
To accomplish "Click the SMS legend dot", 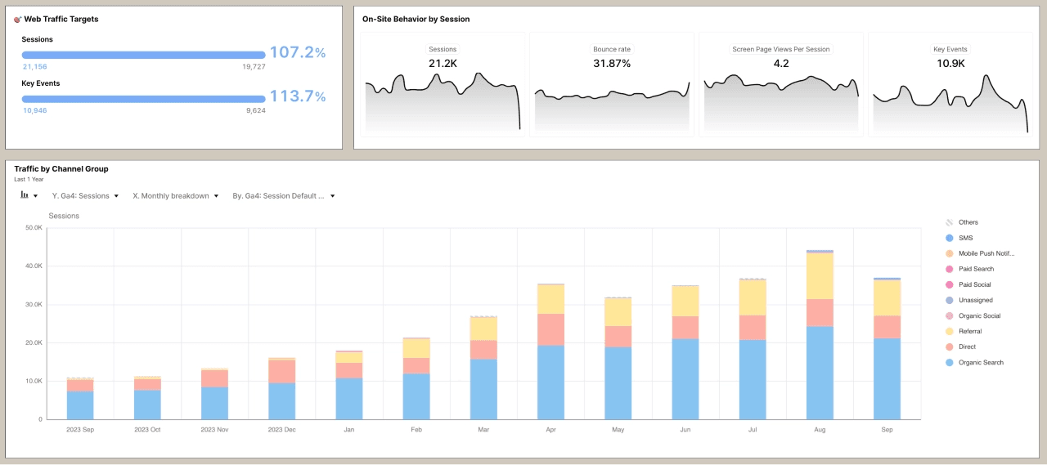I will point(949,238).
